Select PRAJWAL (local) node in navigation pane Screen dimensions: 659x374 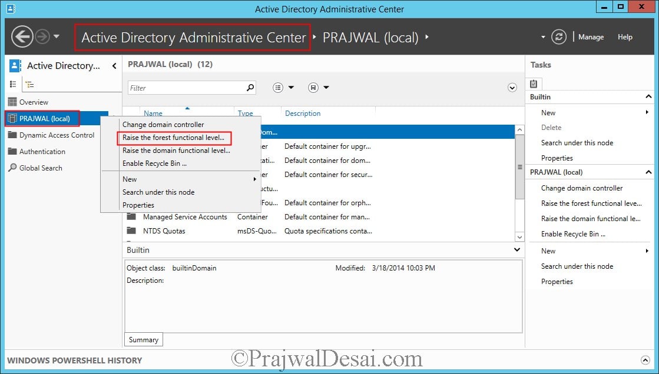(57, 118)
